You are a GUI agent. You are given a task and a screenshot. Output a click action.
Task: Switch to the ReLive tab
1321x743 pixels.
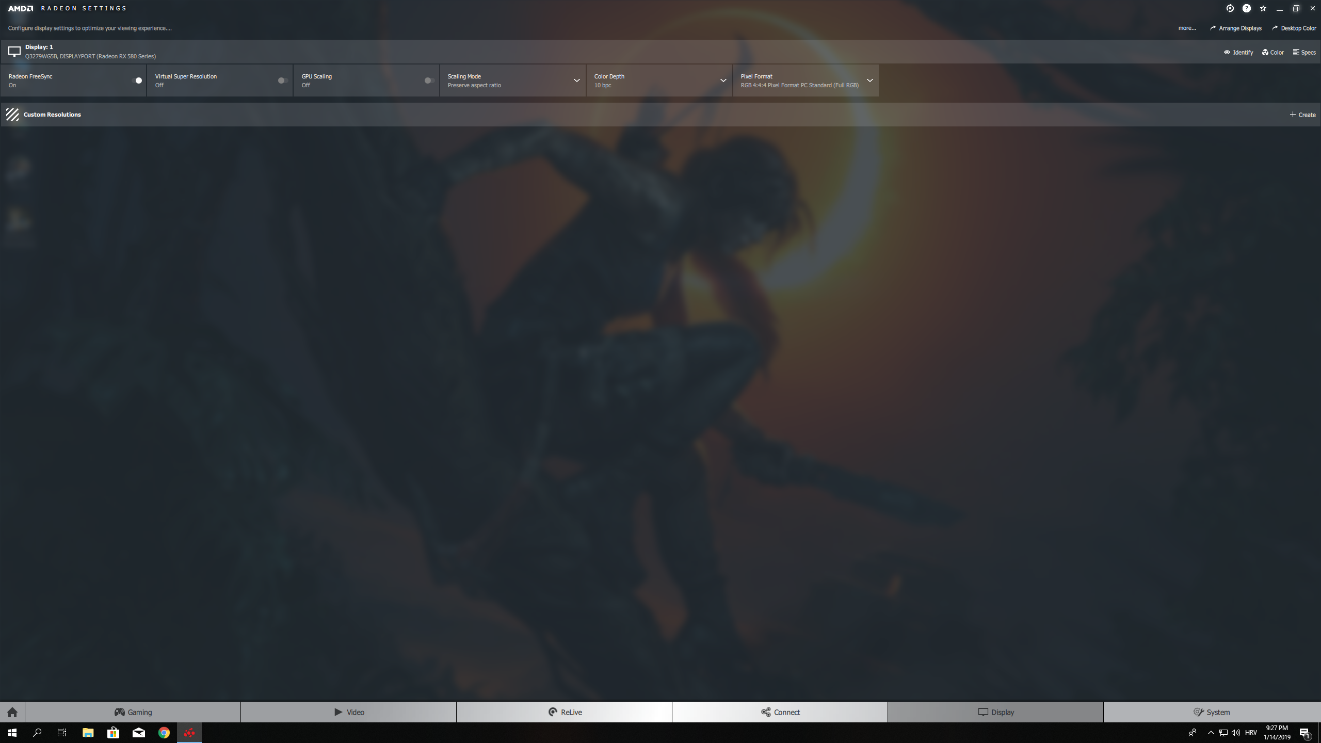[x=565, y=712]
